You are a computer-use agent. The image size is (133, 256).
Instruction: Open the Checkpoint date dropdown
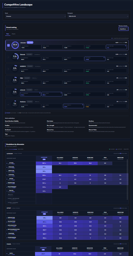98,16
